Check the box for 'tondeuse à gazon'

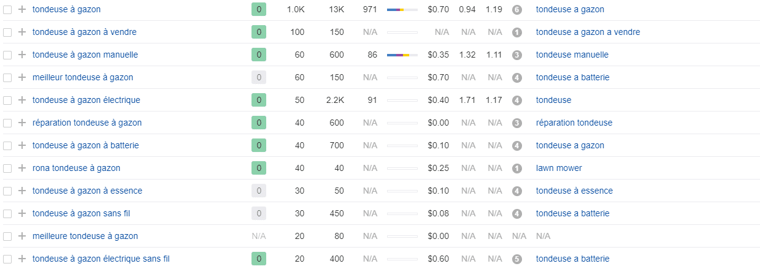pyautogui.click(x=7, y=10)
